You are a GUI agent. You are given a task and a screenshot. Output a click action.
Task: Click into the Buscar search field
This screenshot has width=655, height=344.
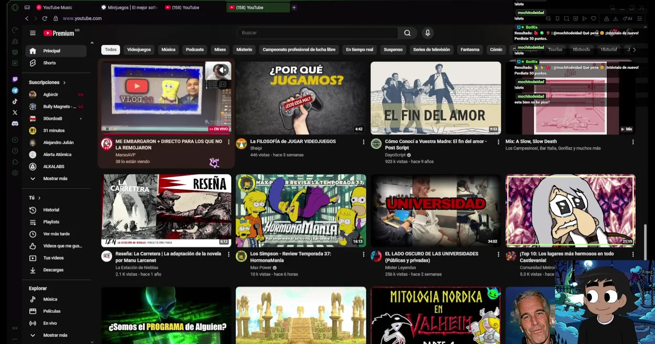(317, 33)
